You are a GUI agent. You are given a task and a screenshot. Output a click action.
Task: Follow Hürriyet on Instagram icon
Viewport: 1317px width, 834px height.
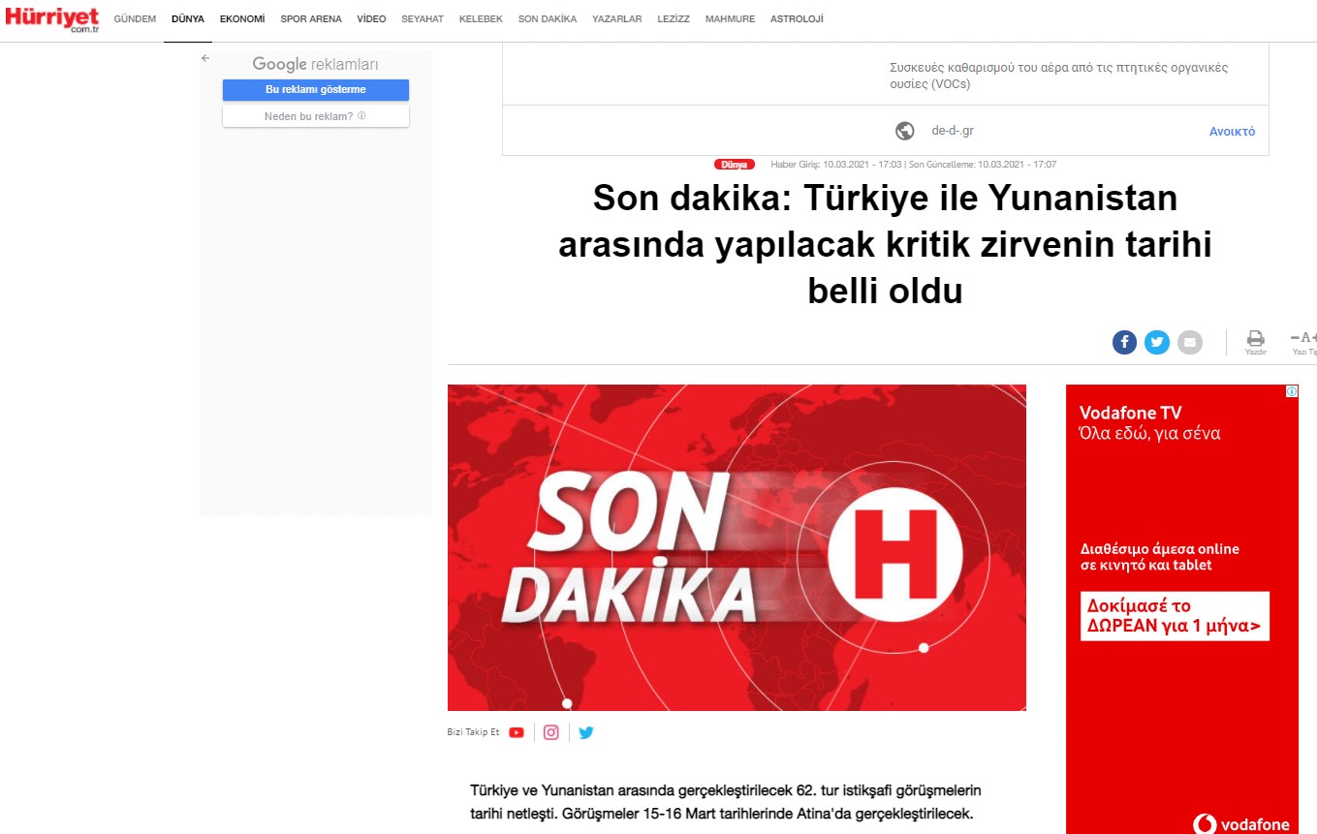[x=550, y=732]
